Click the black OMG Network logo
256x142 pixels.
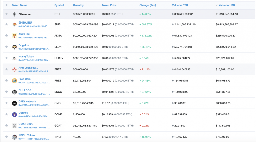click(14, 103)
